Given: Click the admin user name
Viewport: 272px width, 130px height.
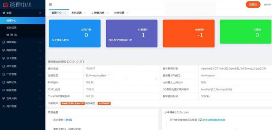Looking at the screenshot, I should 268,4.
